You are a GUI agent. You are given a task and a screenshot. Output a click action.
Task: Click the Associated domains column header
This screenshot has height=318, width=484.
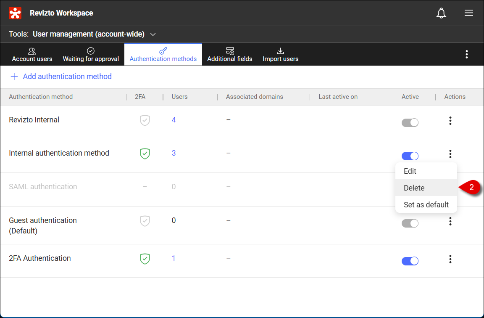point(254,97)
